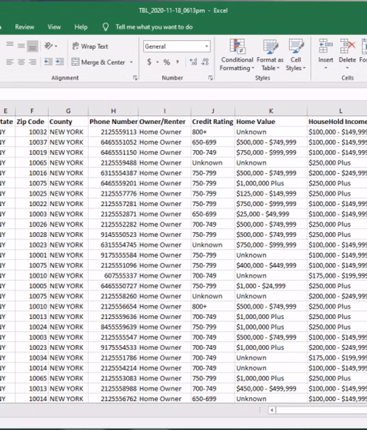Open the Review tab
The image size is (367, 430).
(x=24, y=27)
